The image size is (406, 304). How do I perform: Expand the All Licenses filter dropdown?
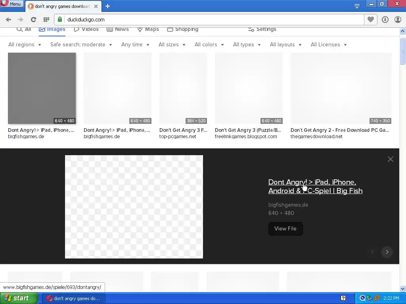tap(329, 45)
